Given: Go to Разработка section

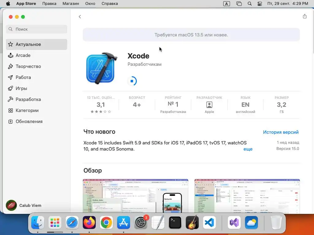Looking at the screenshot, I should [36, 99].
